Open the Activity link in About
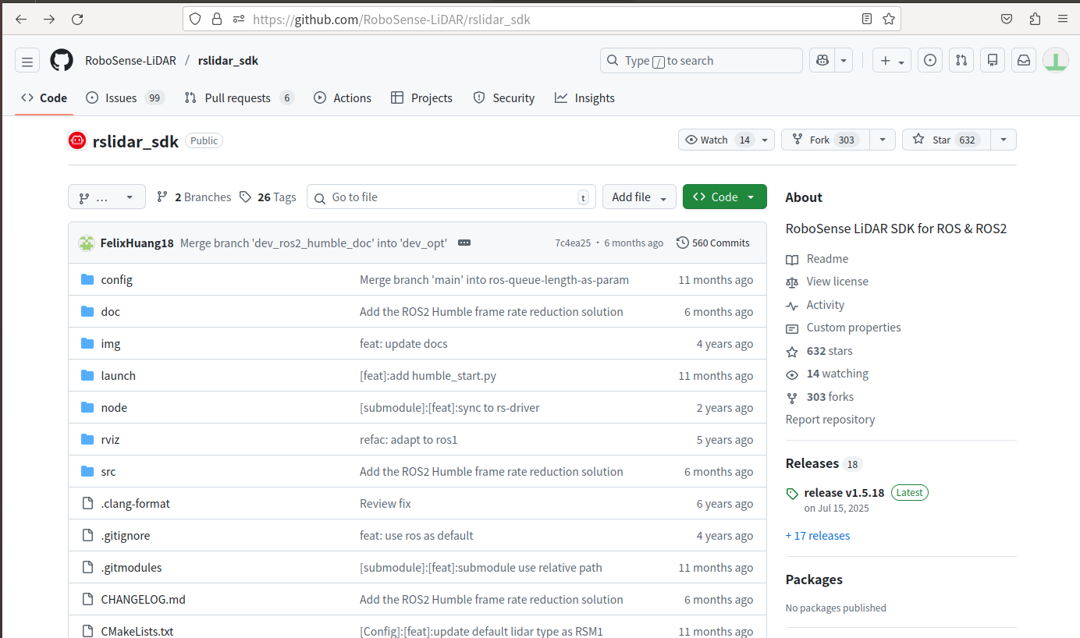1080x638 pixels. (x=815, y=305)
